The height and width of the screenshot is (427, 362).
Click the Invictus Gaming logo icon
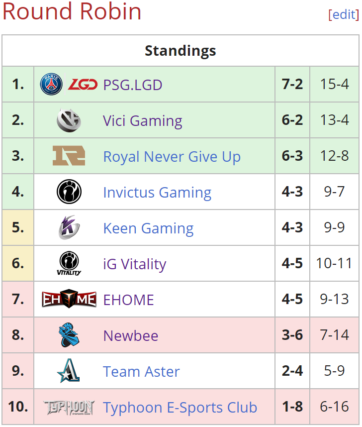(x=69, y=192)
